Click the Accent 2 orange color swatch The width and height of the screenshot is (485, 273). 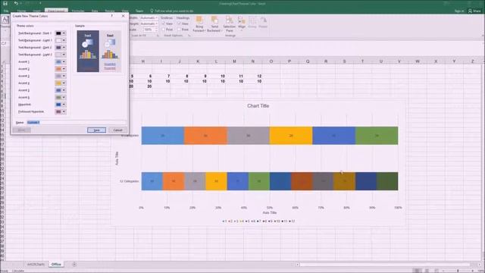tap(58, 69)
